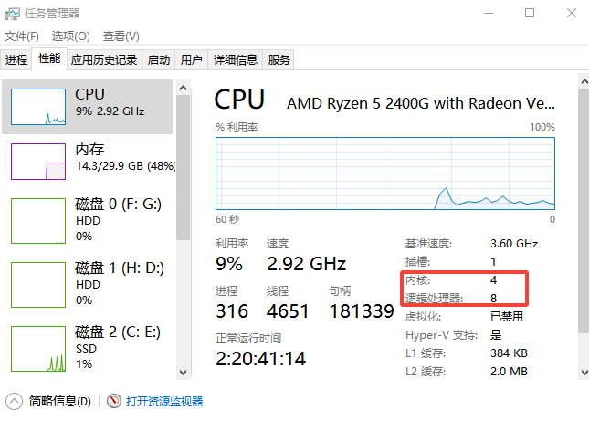Click the CPU utilization chart area
This screenshot has width=589, height=421.
[x=385, y=174]
